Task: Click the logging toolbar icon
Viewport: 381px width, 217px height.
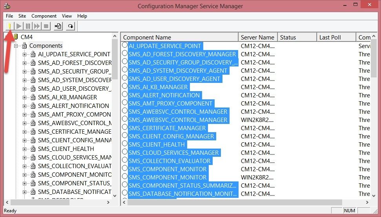Action: click(x=58, y=26)
